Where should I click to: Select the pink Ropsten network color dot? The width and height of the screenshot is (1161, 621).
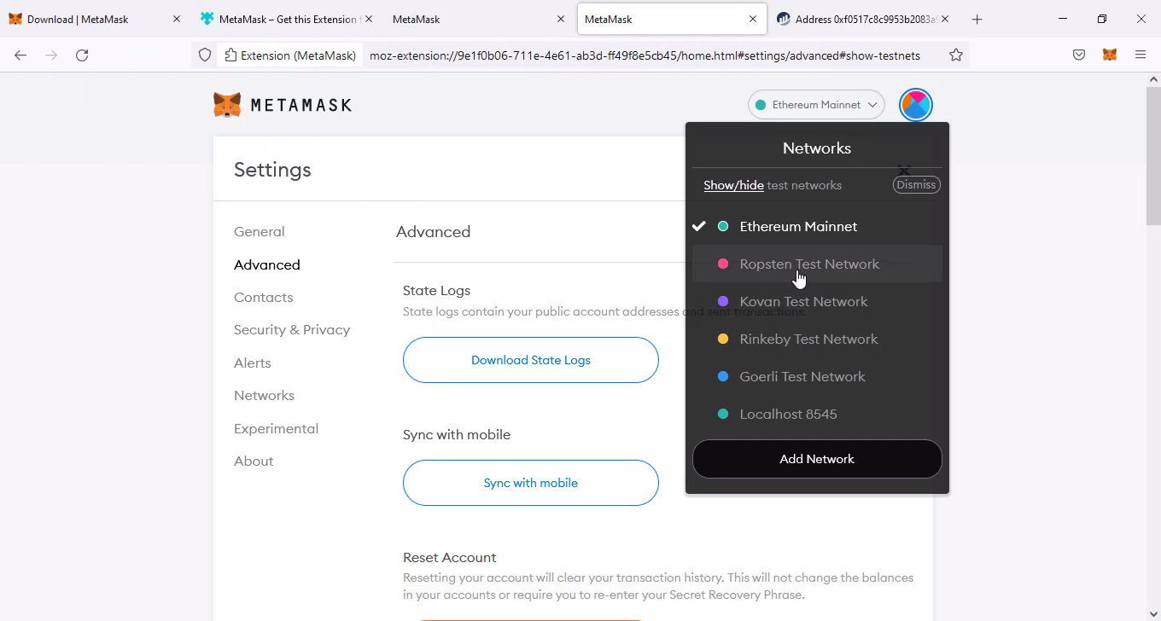723,264
